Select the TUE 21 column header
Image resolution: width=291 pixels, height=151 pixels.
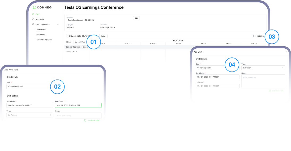pyautogui.click(x=127, y=43)
